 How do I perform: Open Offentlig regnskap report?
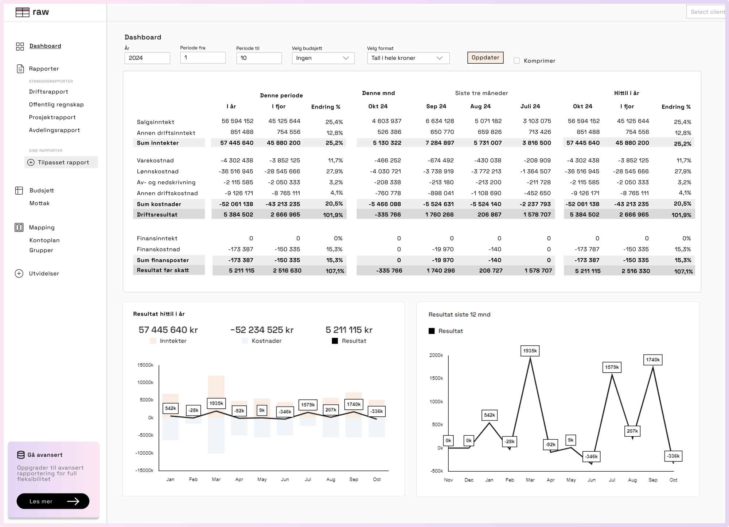pyautogui.click(x=56, y=104)
